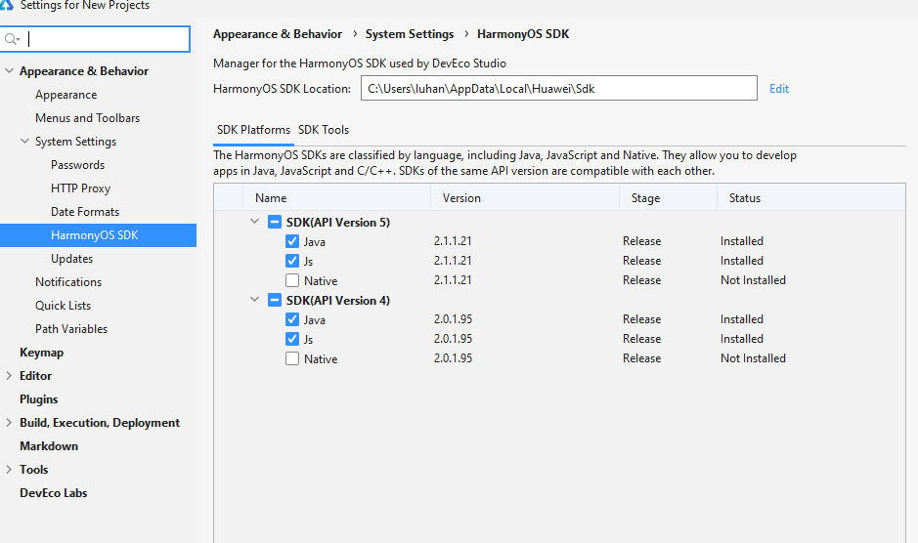The image size is (918, 543).
Task: Open Plugins settings
Action: pos(39,399)
